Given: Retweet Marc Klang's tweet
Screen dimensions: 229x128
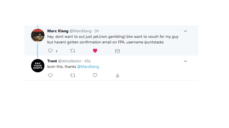Looking at the screenshot, I should (x=73, y=51).
